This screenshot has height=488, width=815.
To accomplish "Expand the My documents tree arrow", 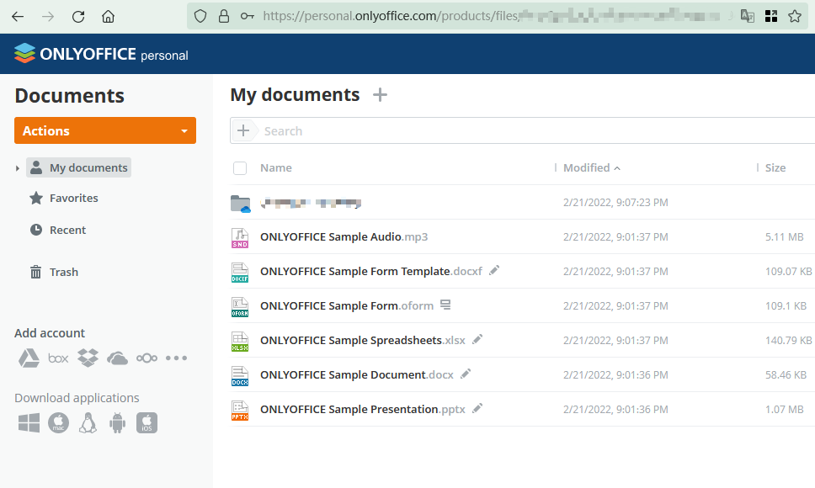I will pyautogui.click(x=17, y=168).
